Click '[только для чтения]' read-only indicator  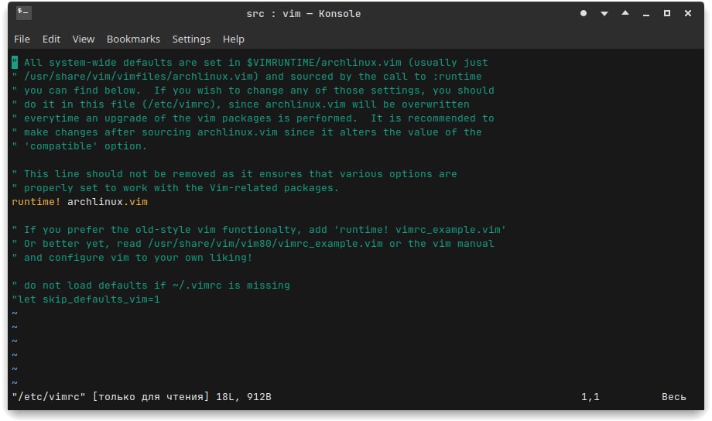150,396
